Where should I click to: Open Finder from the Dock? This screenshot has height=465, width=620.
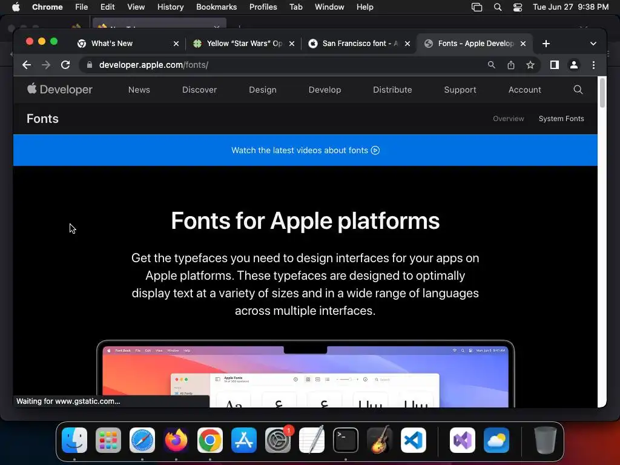tap(74, 440)
